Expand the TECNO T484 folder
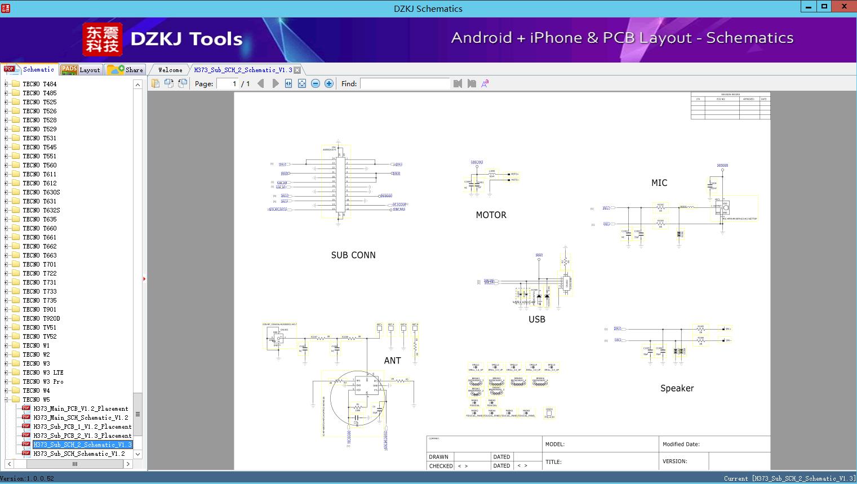 point(6,84)
